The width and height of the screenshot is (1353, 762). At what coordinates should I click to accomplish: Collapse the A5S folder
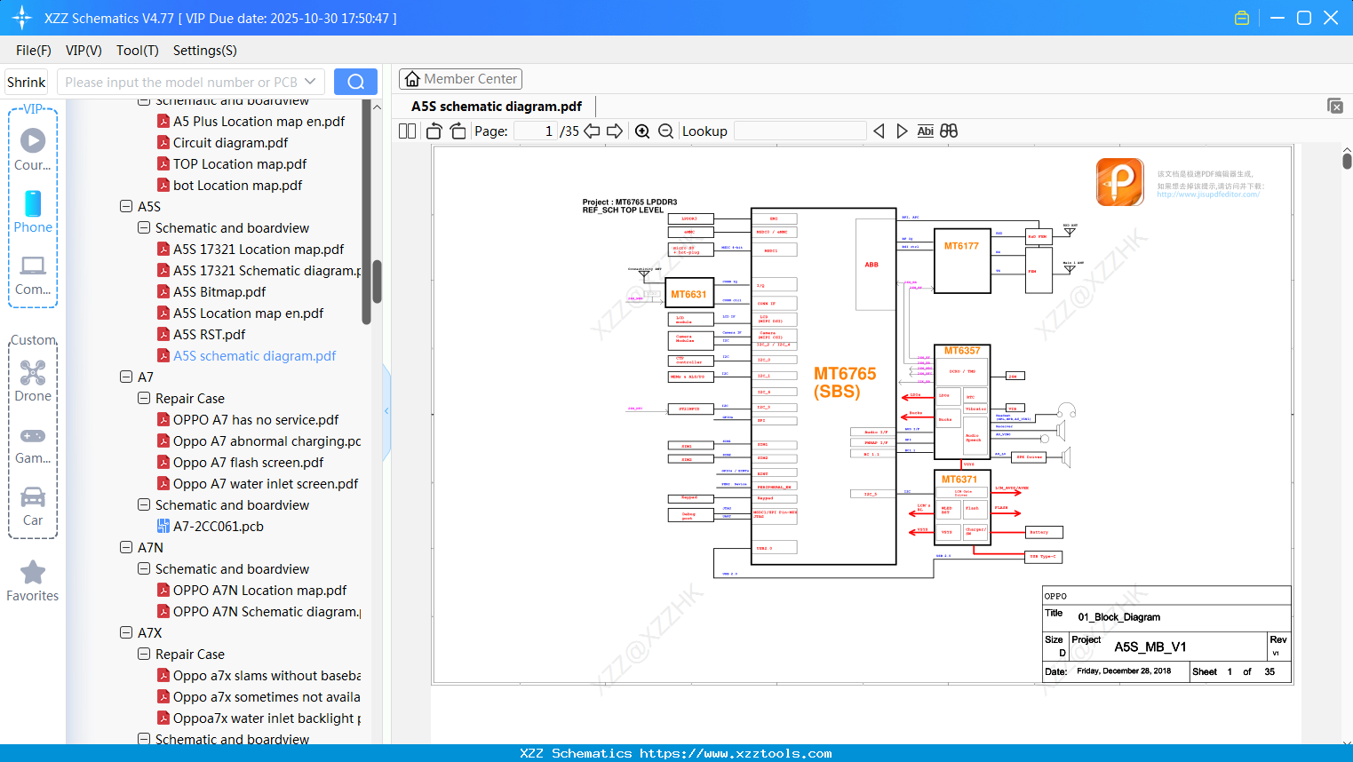tap(126, 206)
